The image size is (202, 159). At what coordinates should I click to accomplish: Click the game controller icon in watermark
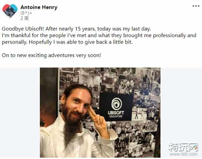tap(194, 147)
